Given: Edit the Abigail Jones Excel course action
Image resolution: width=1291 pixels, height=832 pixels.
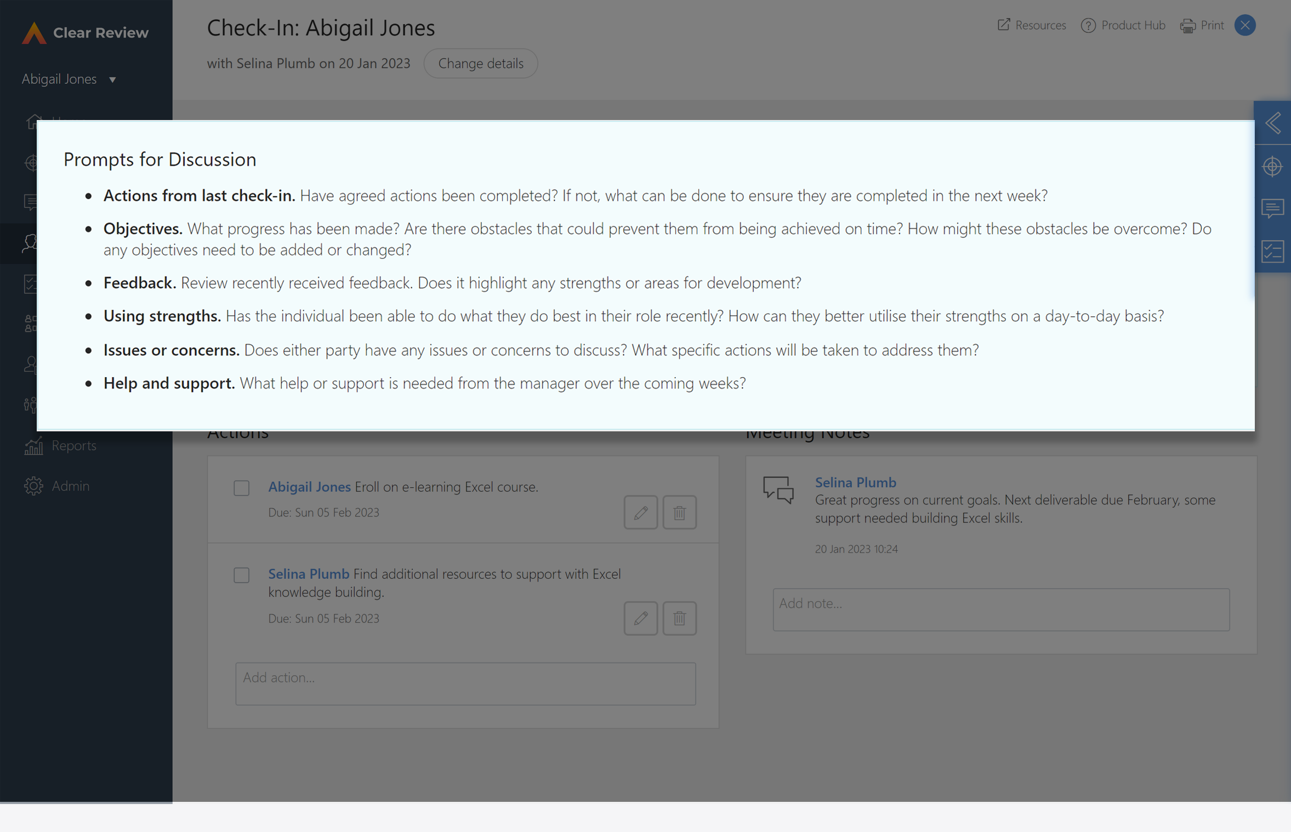Looking at the screenshot, I should tap(641, 512).
